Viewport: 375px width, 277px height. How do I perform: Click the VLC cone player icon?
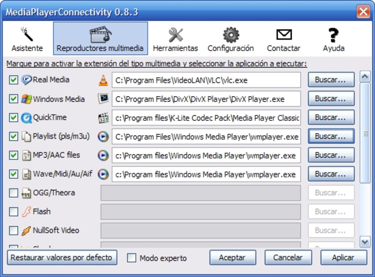pyautogui.click(x=103, y=80)
